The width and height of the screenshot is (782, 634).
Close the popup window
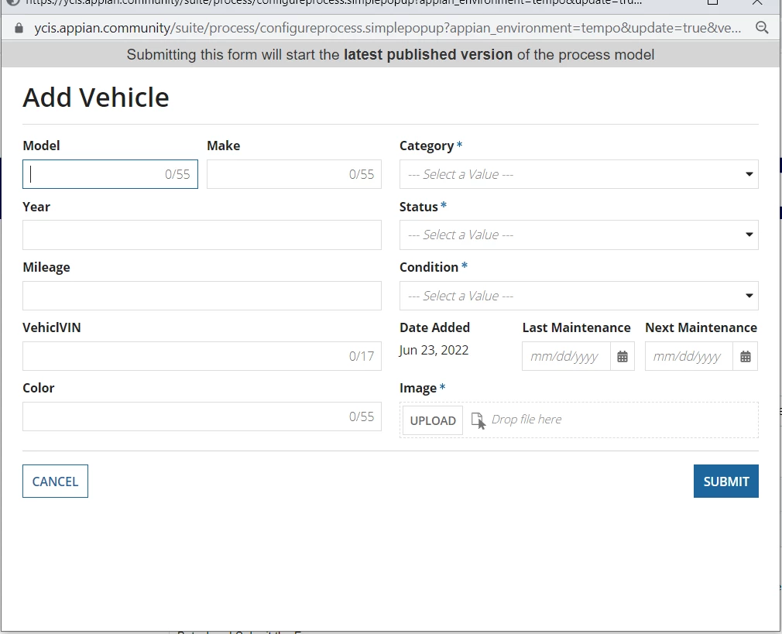[x=757, y=2]
